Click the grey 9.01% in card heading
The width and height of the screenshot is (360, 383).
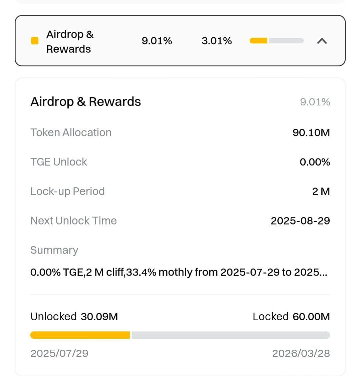click(315, 102)
